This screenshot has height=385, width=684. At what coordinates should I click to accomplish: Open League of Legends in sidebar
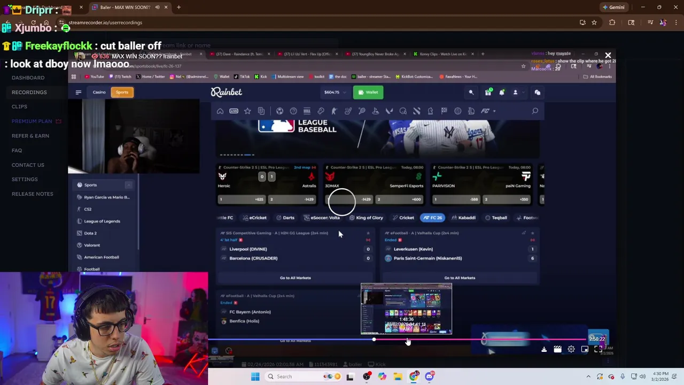coord(102,221)
